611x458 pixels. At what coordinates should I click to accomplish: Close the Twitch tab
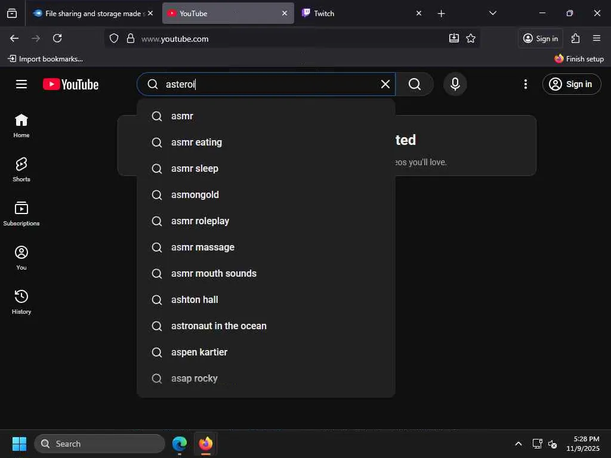coord(419,13)
